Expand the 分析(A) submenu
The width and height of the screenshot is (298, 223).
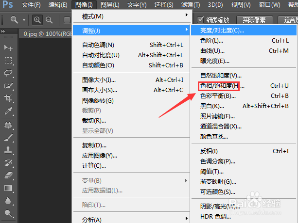click(x=132, y=220)
